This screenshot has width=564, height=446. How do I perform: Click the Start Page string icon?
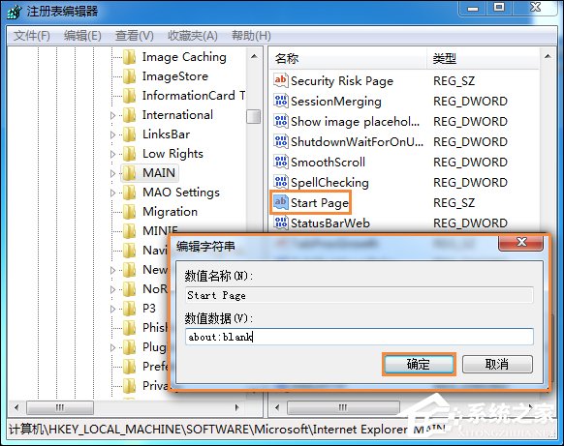coord(281,202)
